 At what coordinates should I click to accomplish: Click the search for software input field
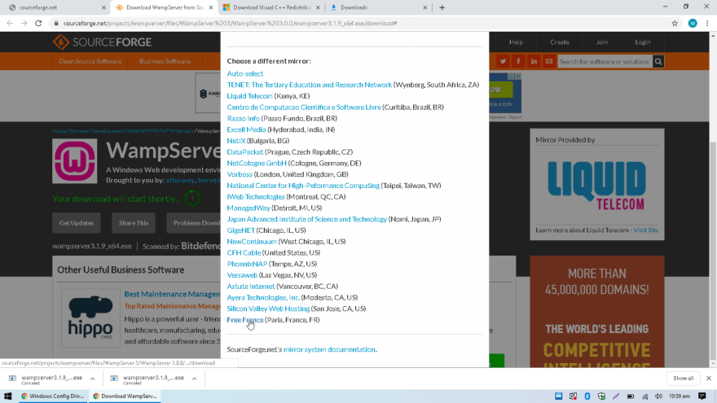[605, 61]
